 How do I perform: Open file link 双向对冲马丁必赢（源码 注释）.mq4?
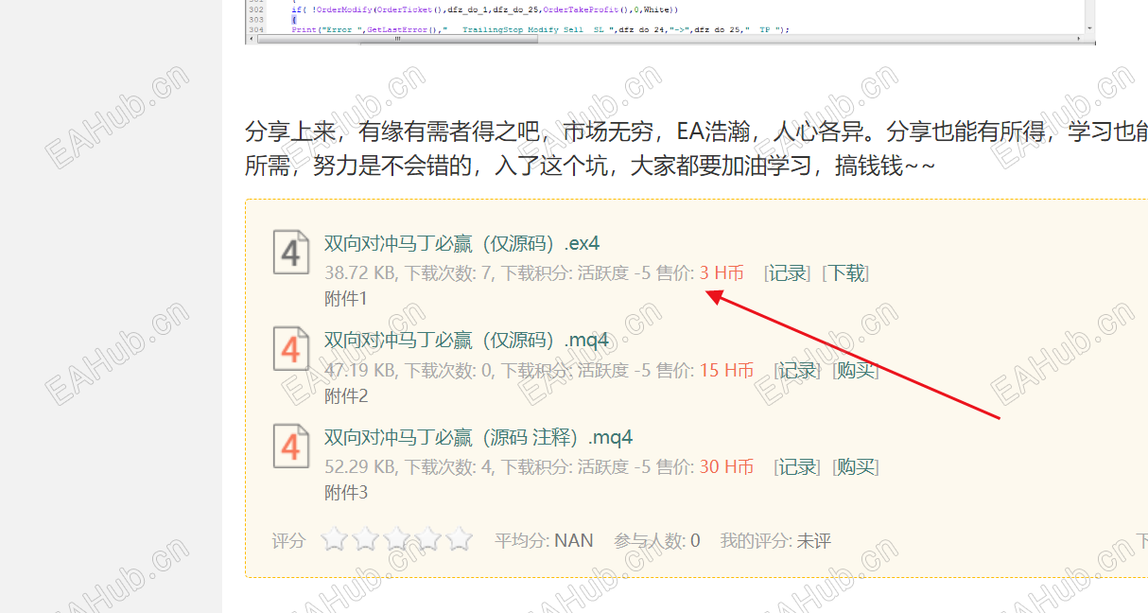[x=478, y=437]
